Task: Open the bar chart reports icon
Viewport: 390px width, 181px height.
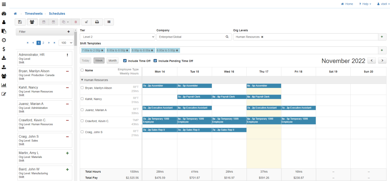Action: pos(4,85)
